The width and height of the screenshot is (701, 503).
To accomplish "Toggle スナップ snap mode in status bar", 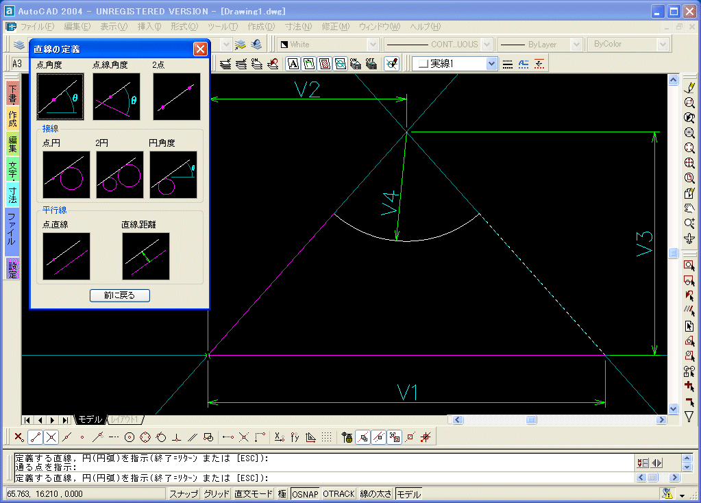I will point(184,494).
